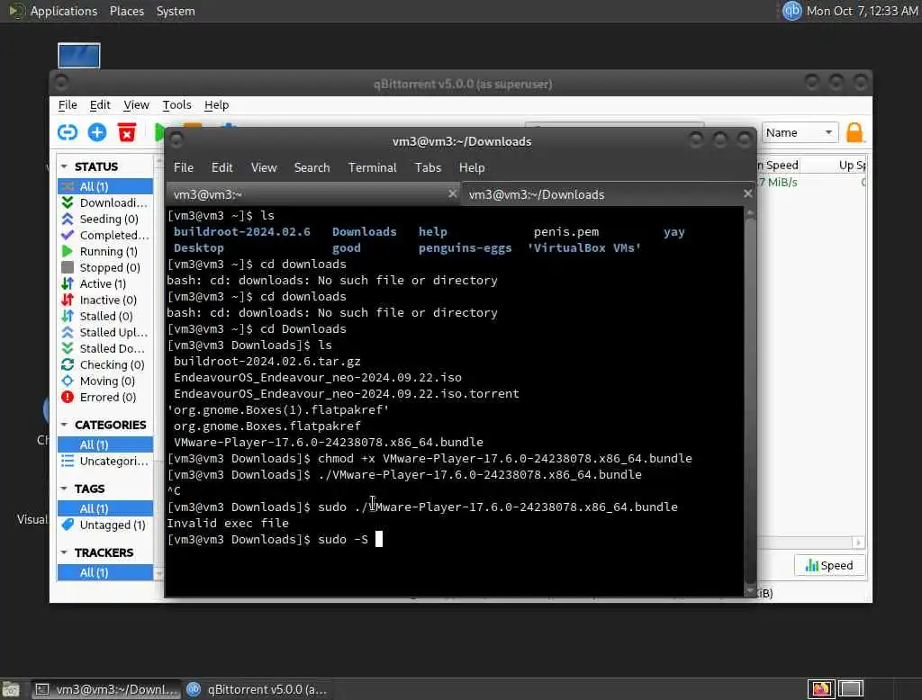The height and width of the screenshot is (700, 922).
Task: Click the orange lock UI icon
Action: click(854, 133)
